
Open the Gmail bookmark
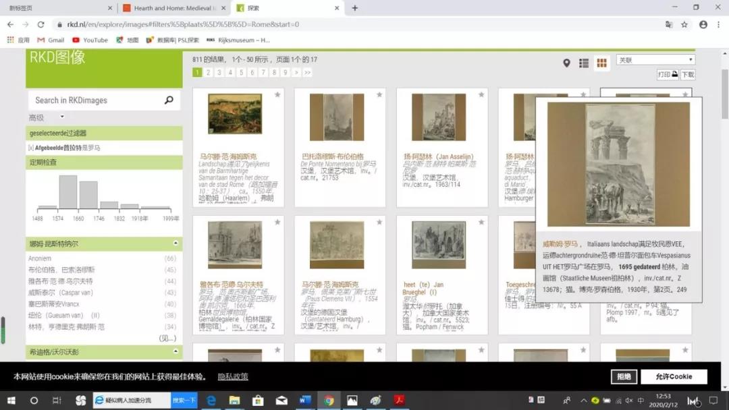[51, 40]
